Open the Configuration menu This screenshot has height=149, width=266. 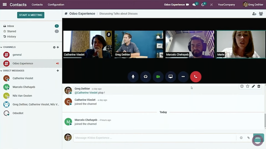point(56,4)
